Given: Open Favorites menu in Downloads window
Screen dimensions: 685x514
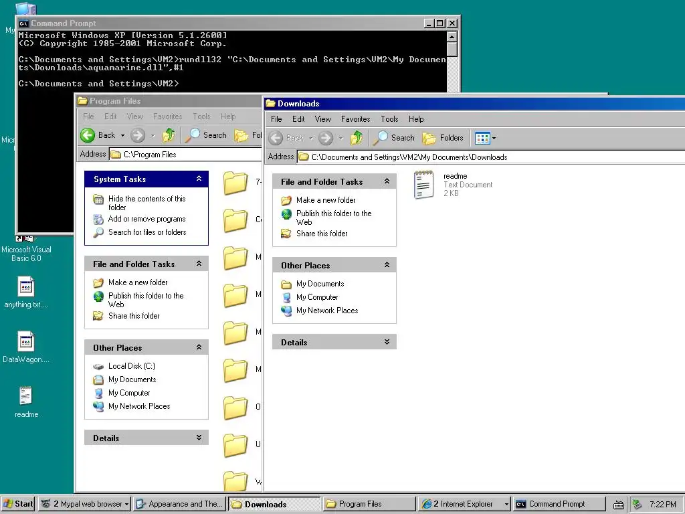Looking at the screenshot, I should coord(355,119).
